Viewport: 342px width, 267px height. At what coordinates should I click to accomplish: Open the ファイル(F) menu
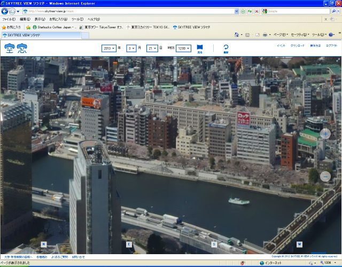coord(9,19)
